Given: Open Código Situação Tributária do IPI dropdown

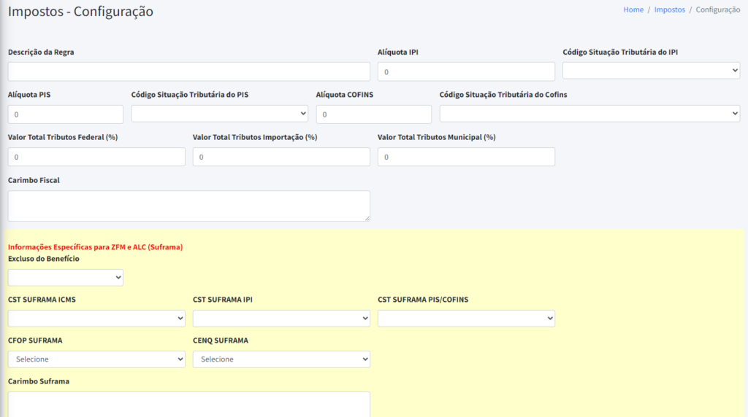Looking at the screenshot, I should tap(651, 71).
